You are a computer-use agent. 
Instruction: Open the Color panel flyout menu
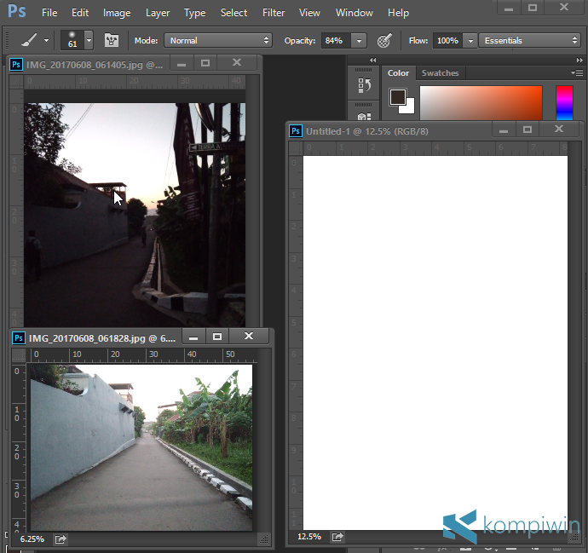tap(577, 72)
